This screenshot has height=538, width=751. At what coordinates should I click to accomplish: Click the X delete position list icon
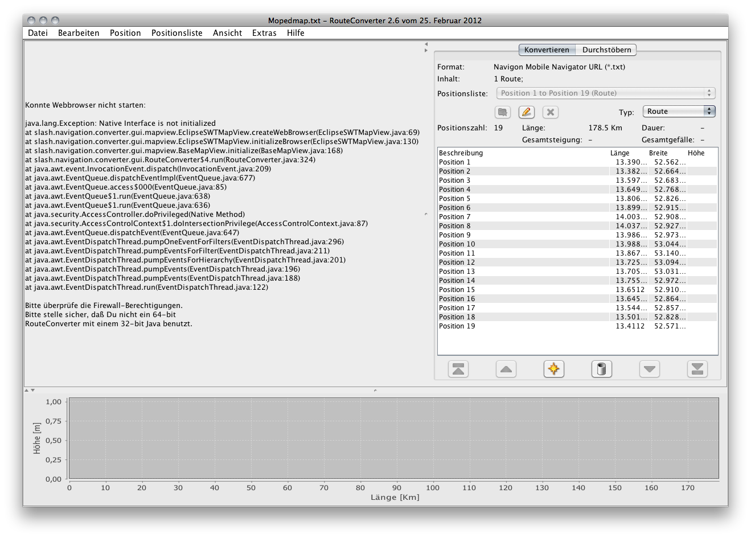tap(550, 112)
